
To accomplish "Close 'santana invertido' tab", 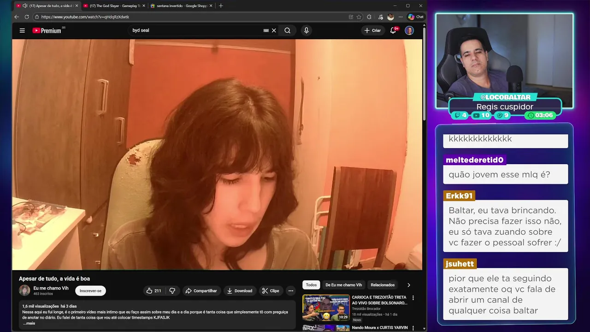I will coord(212,6).
